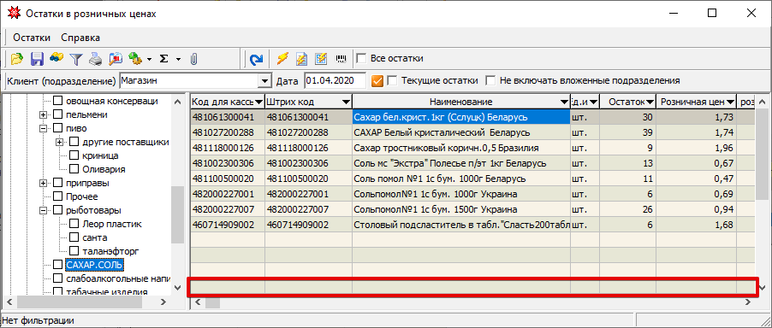772x328 pixels.
Task: Open Наименование column filter arrow
Action: tap(564, 102)
